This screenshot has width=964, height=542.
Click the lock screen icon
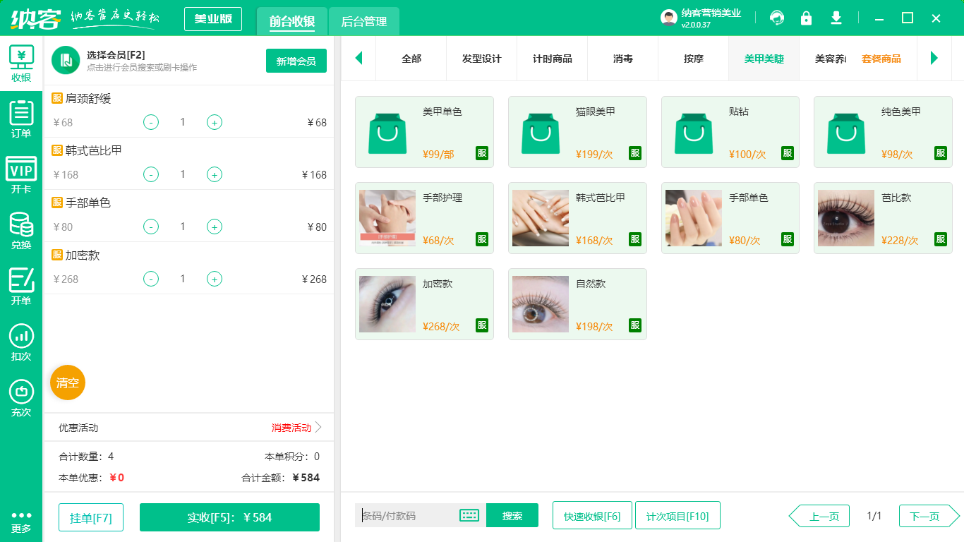pyautogui.click(x=806, y=18)
